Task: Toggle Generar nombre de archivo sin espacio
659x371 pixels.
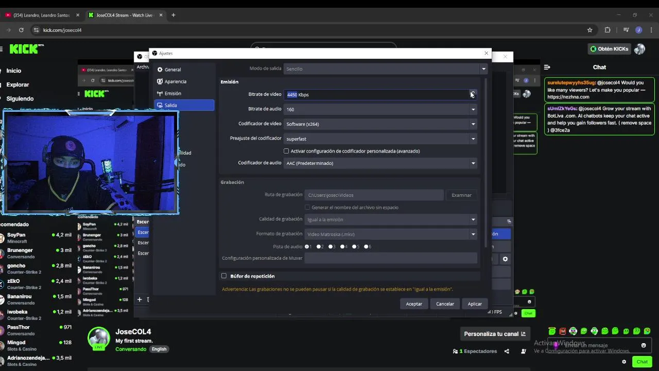Action: 307,207
